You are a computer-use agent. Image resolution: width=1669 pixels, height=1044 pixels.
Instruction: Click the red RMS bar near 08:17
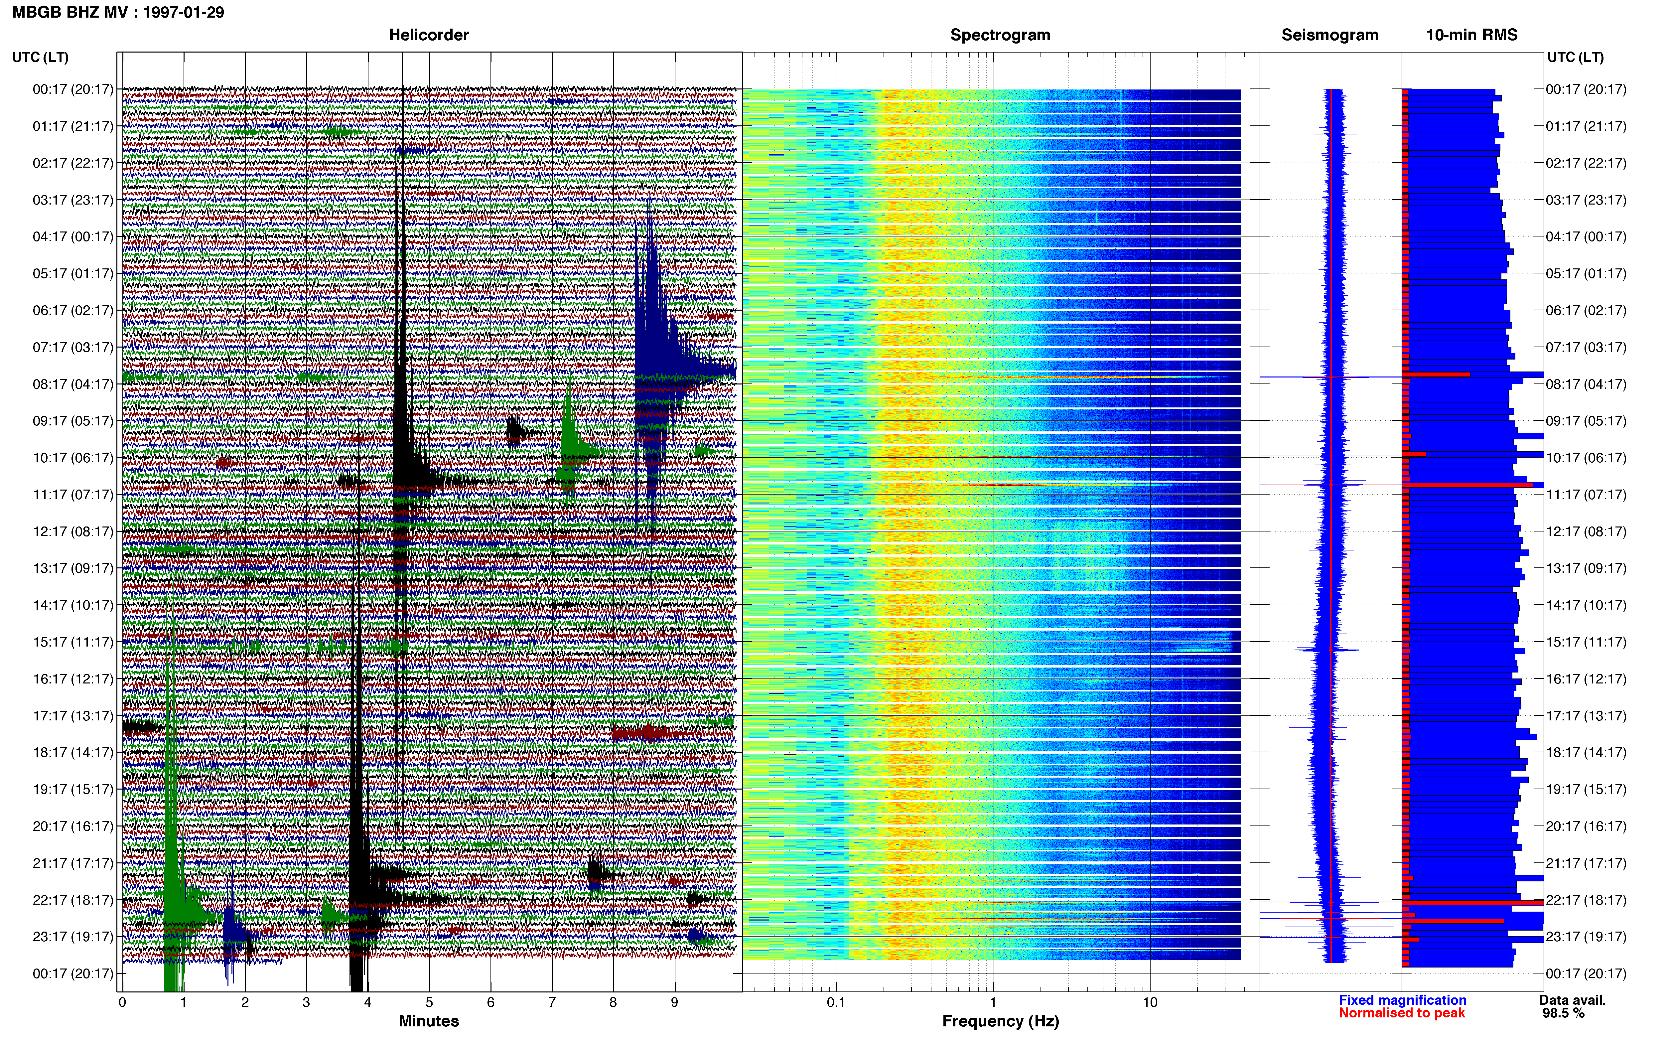click(x=1436, y=374)
